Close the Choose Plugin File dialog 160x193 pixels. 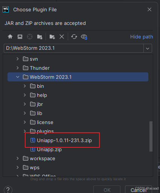tap(149, 9)
